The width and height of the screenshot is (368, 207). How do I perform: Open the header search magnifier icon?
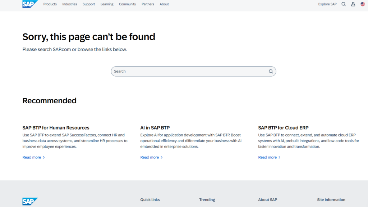pos(344,4)
